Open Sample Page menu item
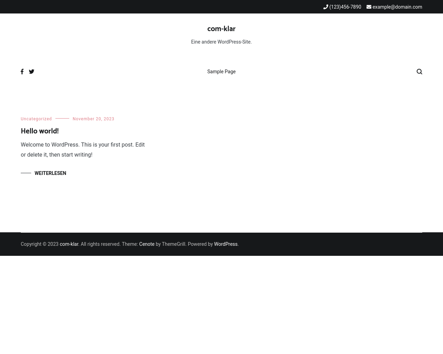443x354 pixels. point(221,72)
